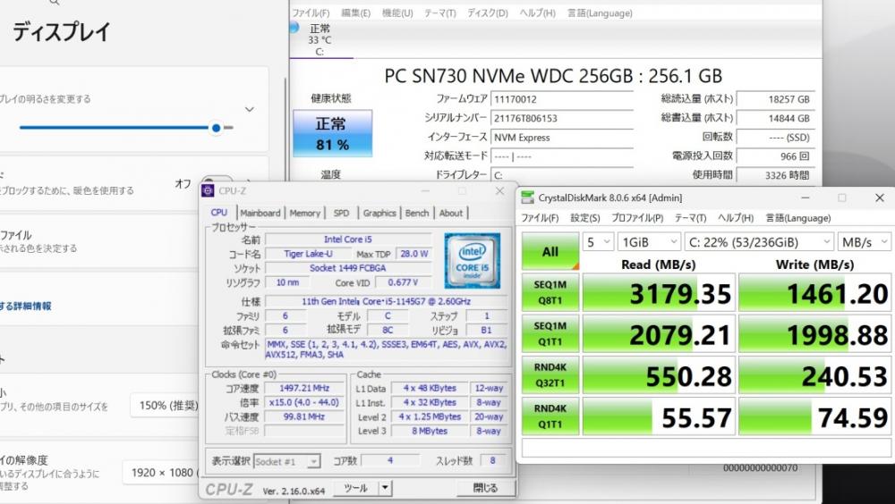Click the 正常 81% health status button
Viewport: 895px width, 504px height.
pyautogui.click(x=332, y=133)
